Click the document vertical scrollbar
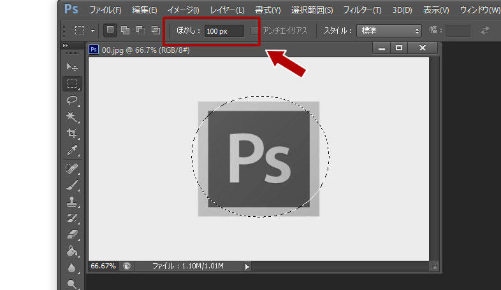The width and height of the screenshot is (501, 290). click(x=434, y=159)
